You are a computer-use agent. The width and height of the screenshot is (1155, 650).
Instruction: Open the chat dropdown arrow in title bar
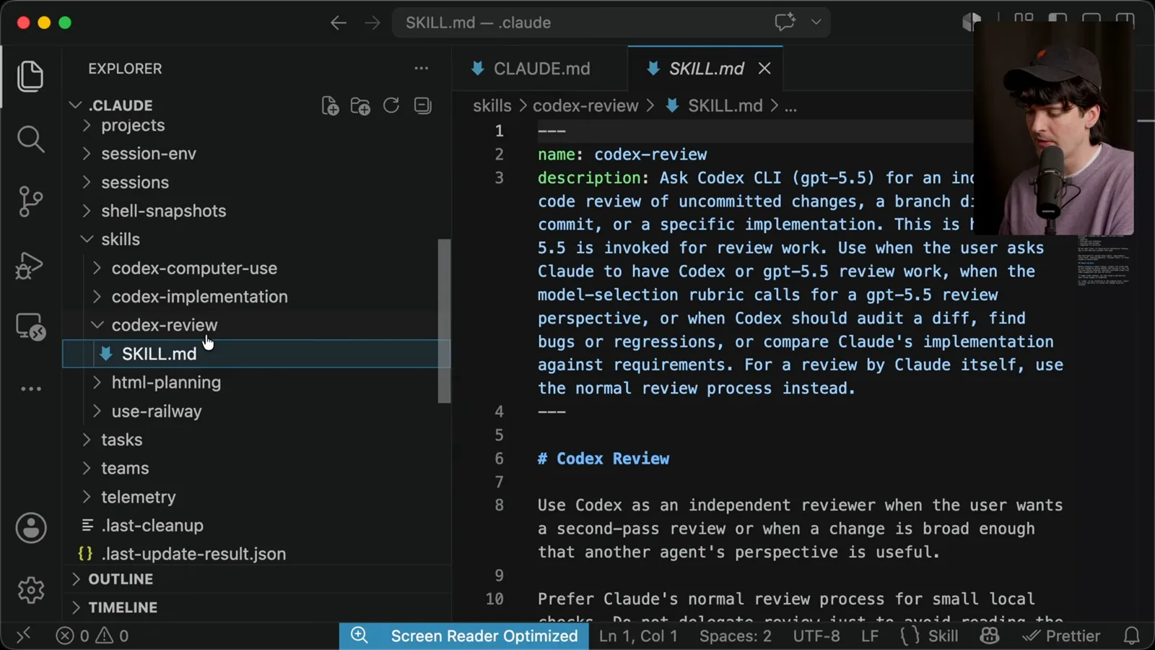pyautogui.click(x=816, y=22)
